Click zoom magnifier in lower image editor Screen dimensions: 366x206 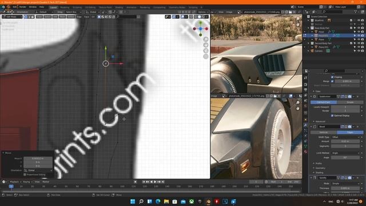pyautogui.click(x=298, y=102)
